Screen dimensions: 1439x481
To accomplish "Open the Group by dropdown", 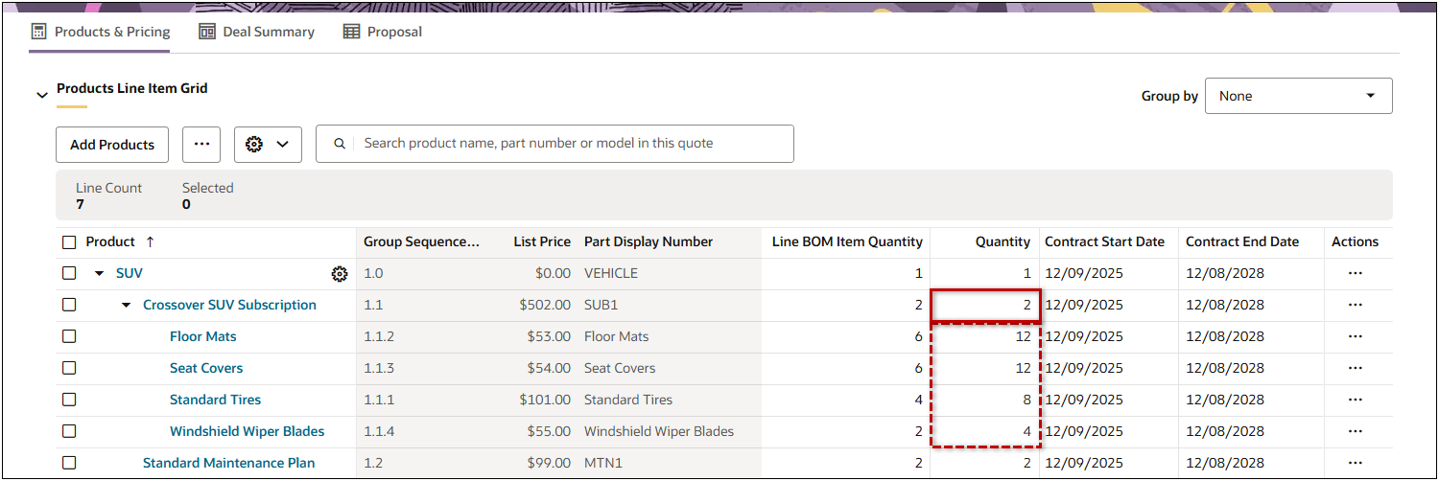I will (x=1298, y=96).
